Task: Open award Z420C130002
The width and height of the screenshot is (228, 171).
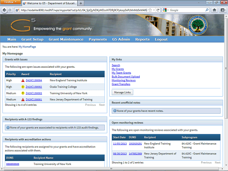Action: point(34,87)
